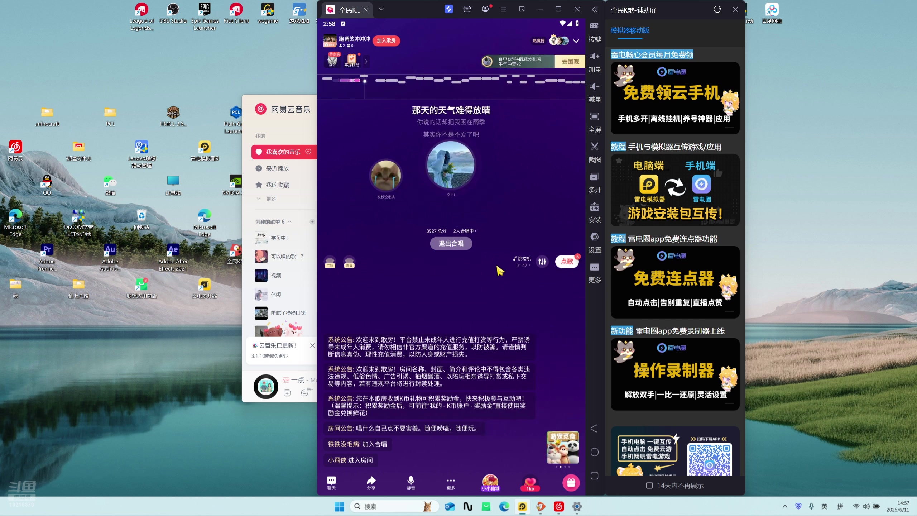Viewport: 917px width, 516px height.
Task: Check the 14天内不再展示 checkbox
Action: tap(649, 485)
